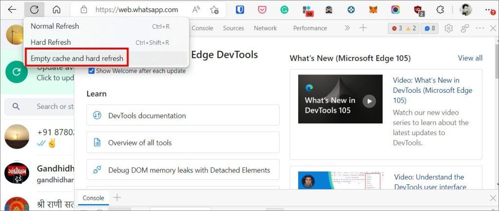The width and height of the screenshot is (499, 211).
Task: Click the errors and warnings counter
Action: click(x=404, y=28)
